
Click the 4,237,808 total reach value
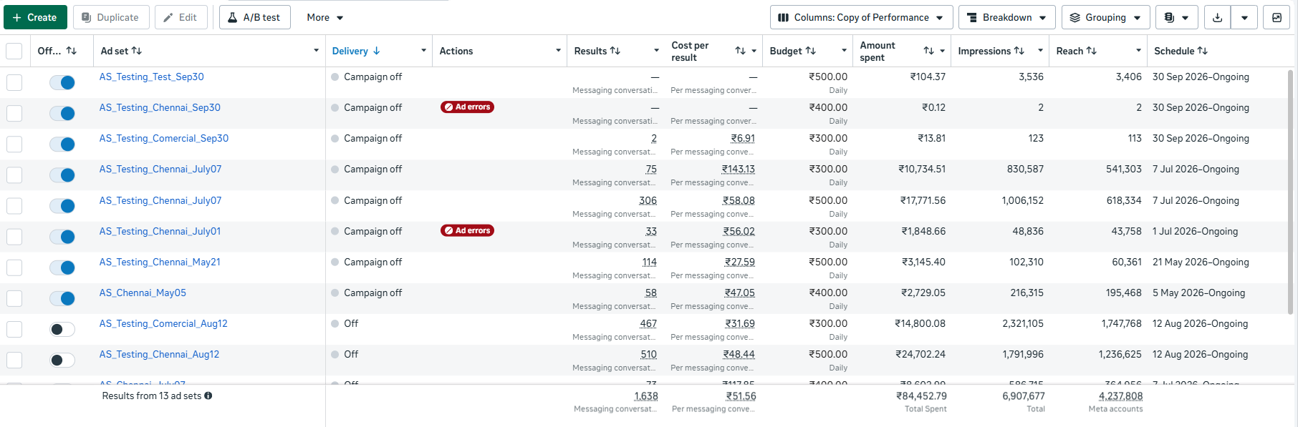click(x=1120, y=396)
